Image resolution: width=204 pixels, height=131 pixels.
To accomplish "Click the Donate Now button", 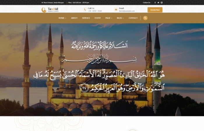I will pos(155,10).
